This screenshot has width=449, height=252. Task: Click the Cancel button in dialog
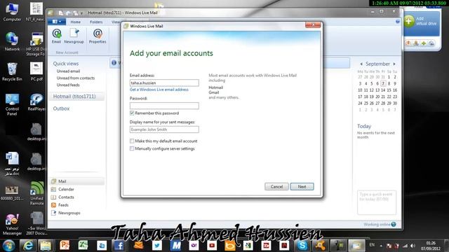[x=276, y=187]
